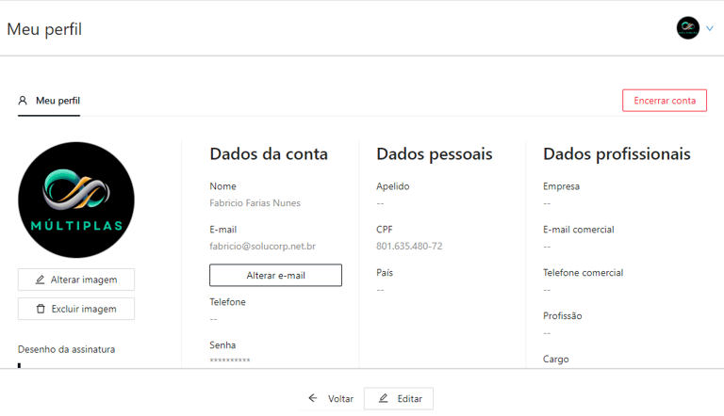Click the Voltar back arrow icon

click(313, 398)
